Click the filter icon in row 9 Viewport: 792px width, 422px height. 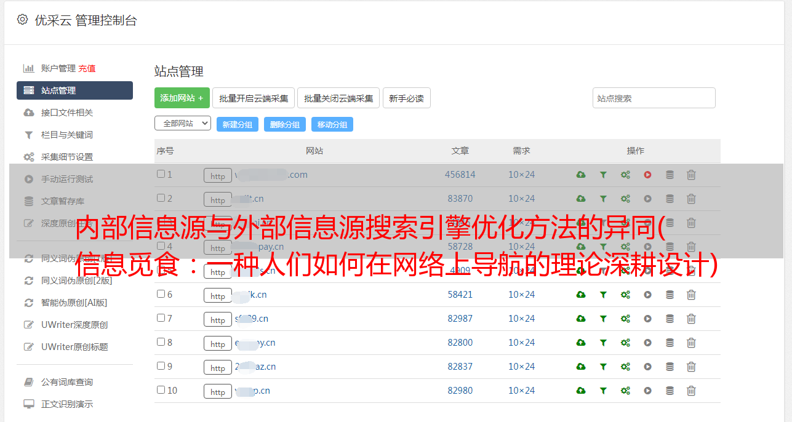603,367
